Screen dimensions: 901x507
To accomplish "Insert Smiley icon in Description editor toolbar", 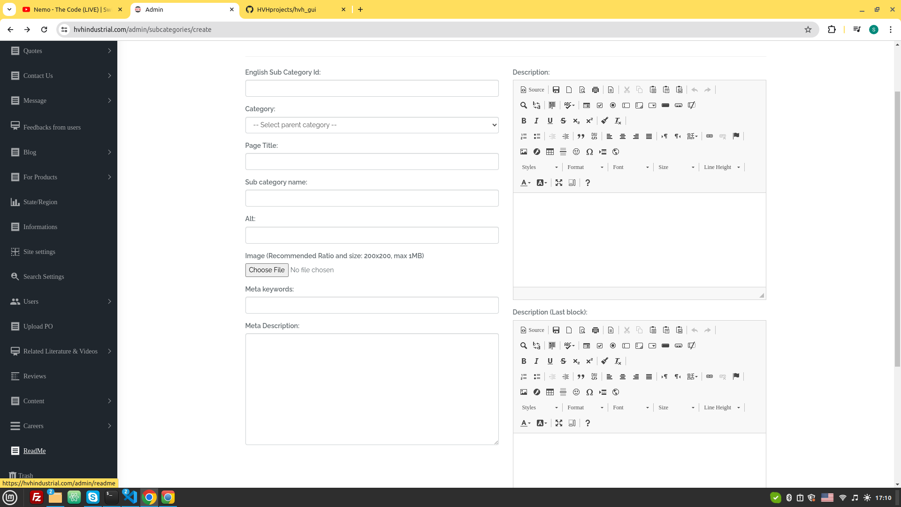I will [576, 152].
